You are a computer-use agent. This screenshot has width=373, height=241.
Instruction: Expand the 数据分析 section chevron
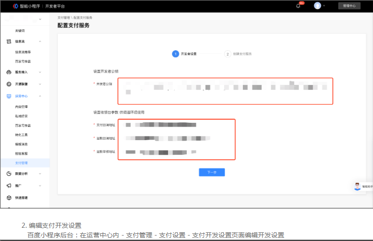pos(40,173)
